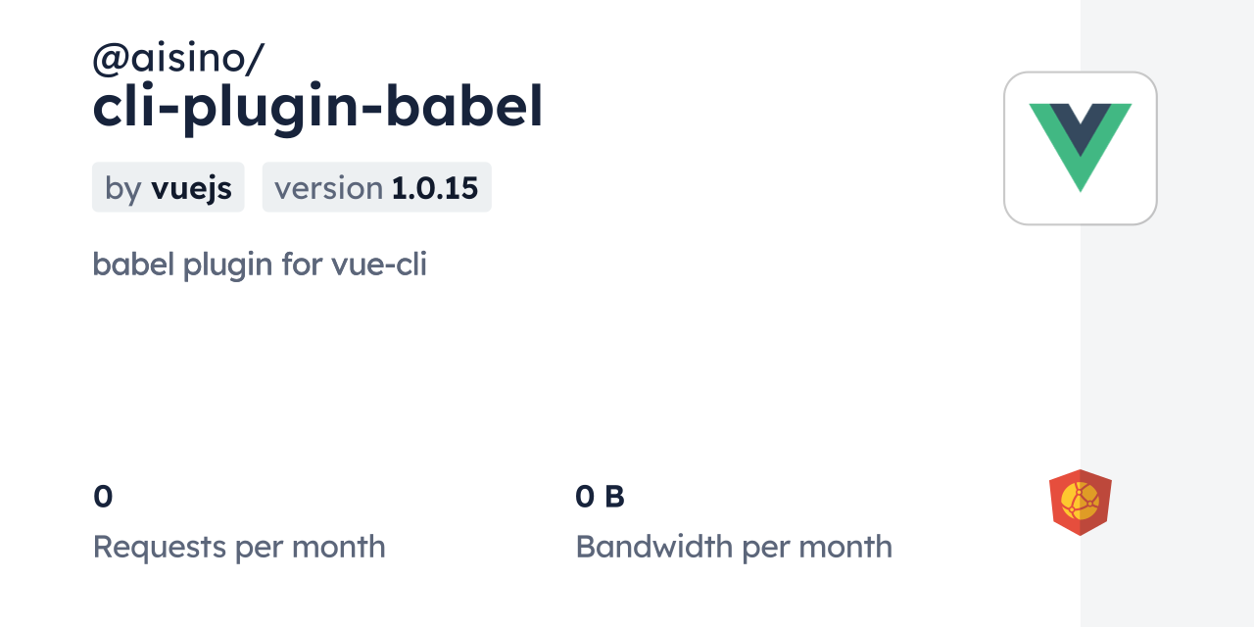Click the bold "vuejs" author name

[191, 188]
